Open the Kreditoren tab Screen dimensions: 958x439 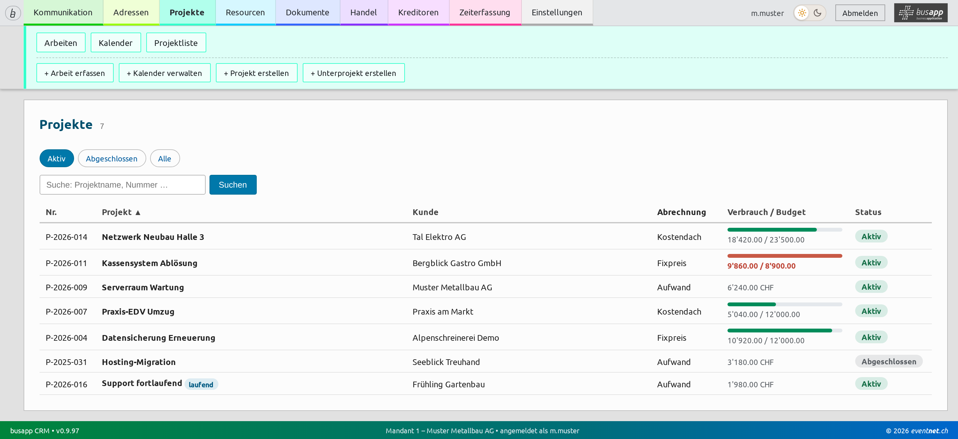click(x=418, y=12)
